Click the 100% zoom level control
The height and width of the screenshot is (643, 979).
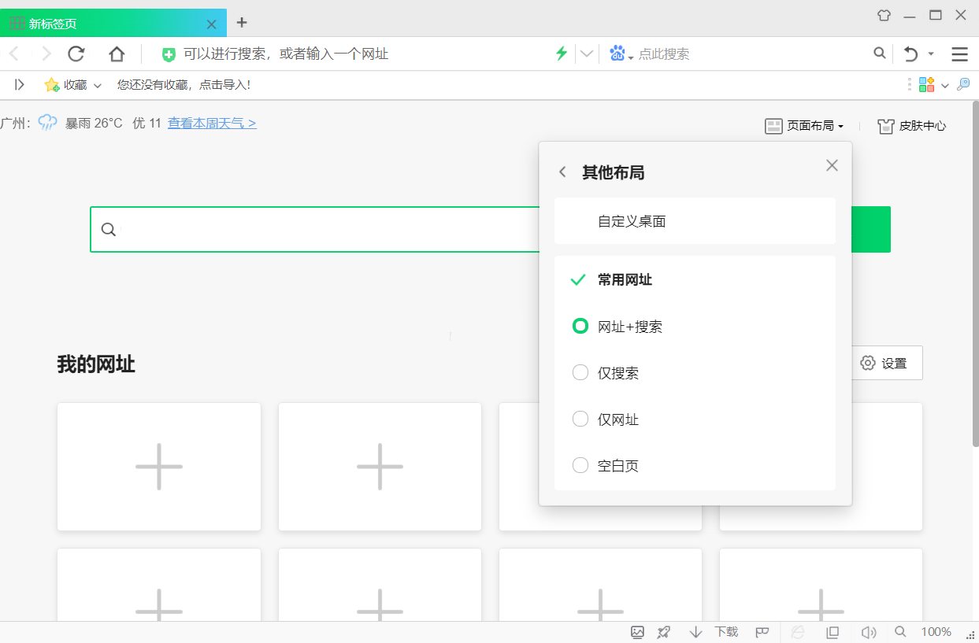pos(936,631)
